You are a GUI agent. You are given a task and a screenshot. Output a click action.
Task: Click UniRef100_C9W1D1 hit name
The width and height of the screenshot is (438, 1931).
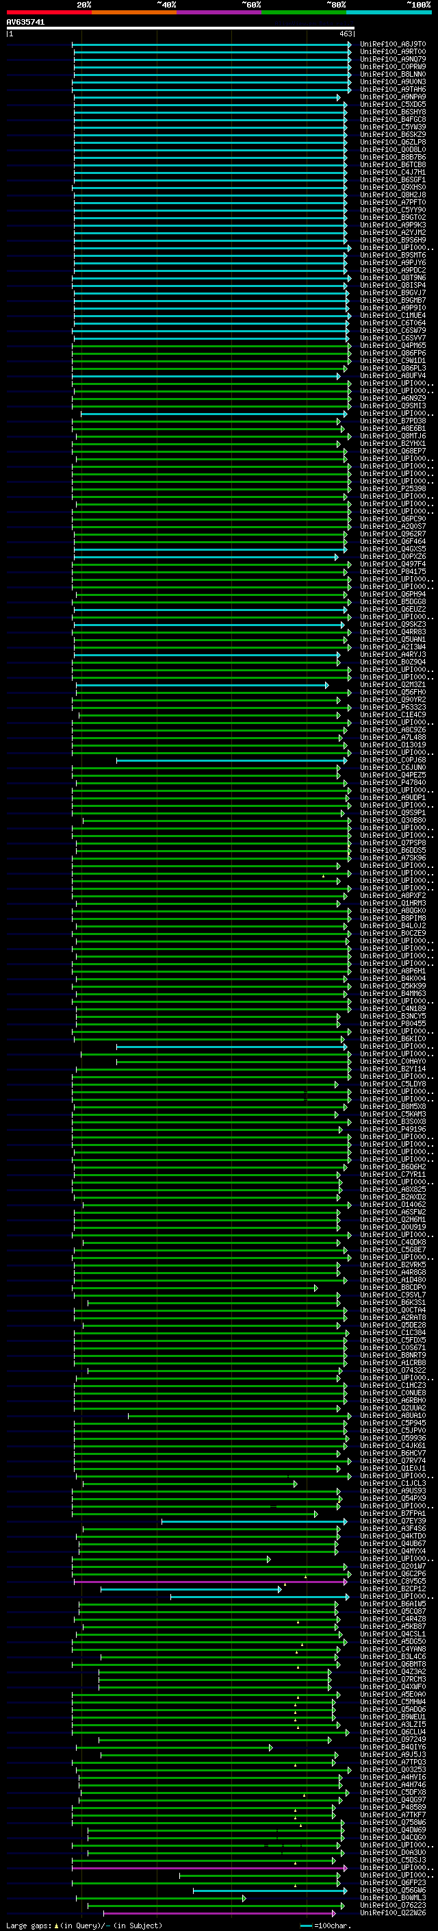pos(393,360)
